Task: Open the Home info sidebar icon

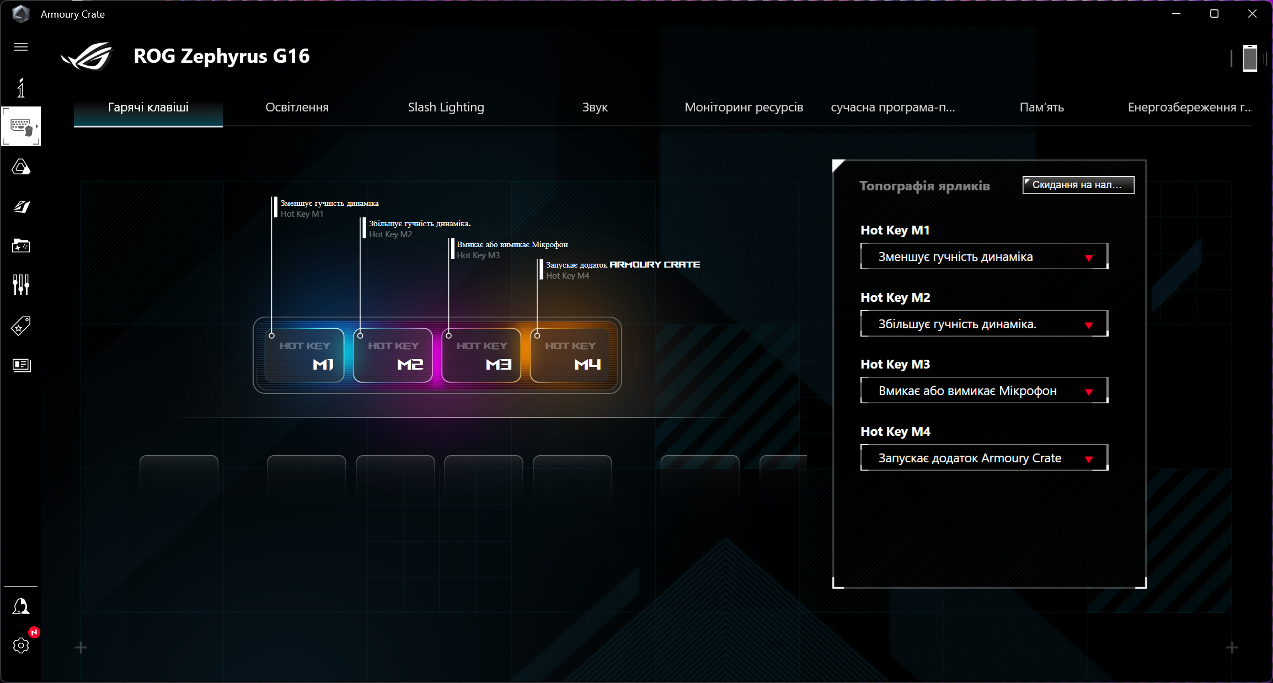Action: click(x=21, y=88)
